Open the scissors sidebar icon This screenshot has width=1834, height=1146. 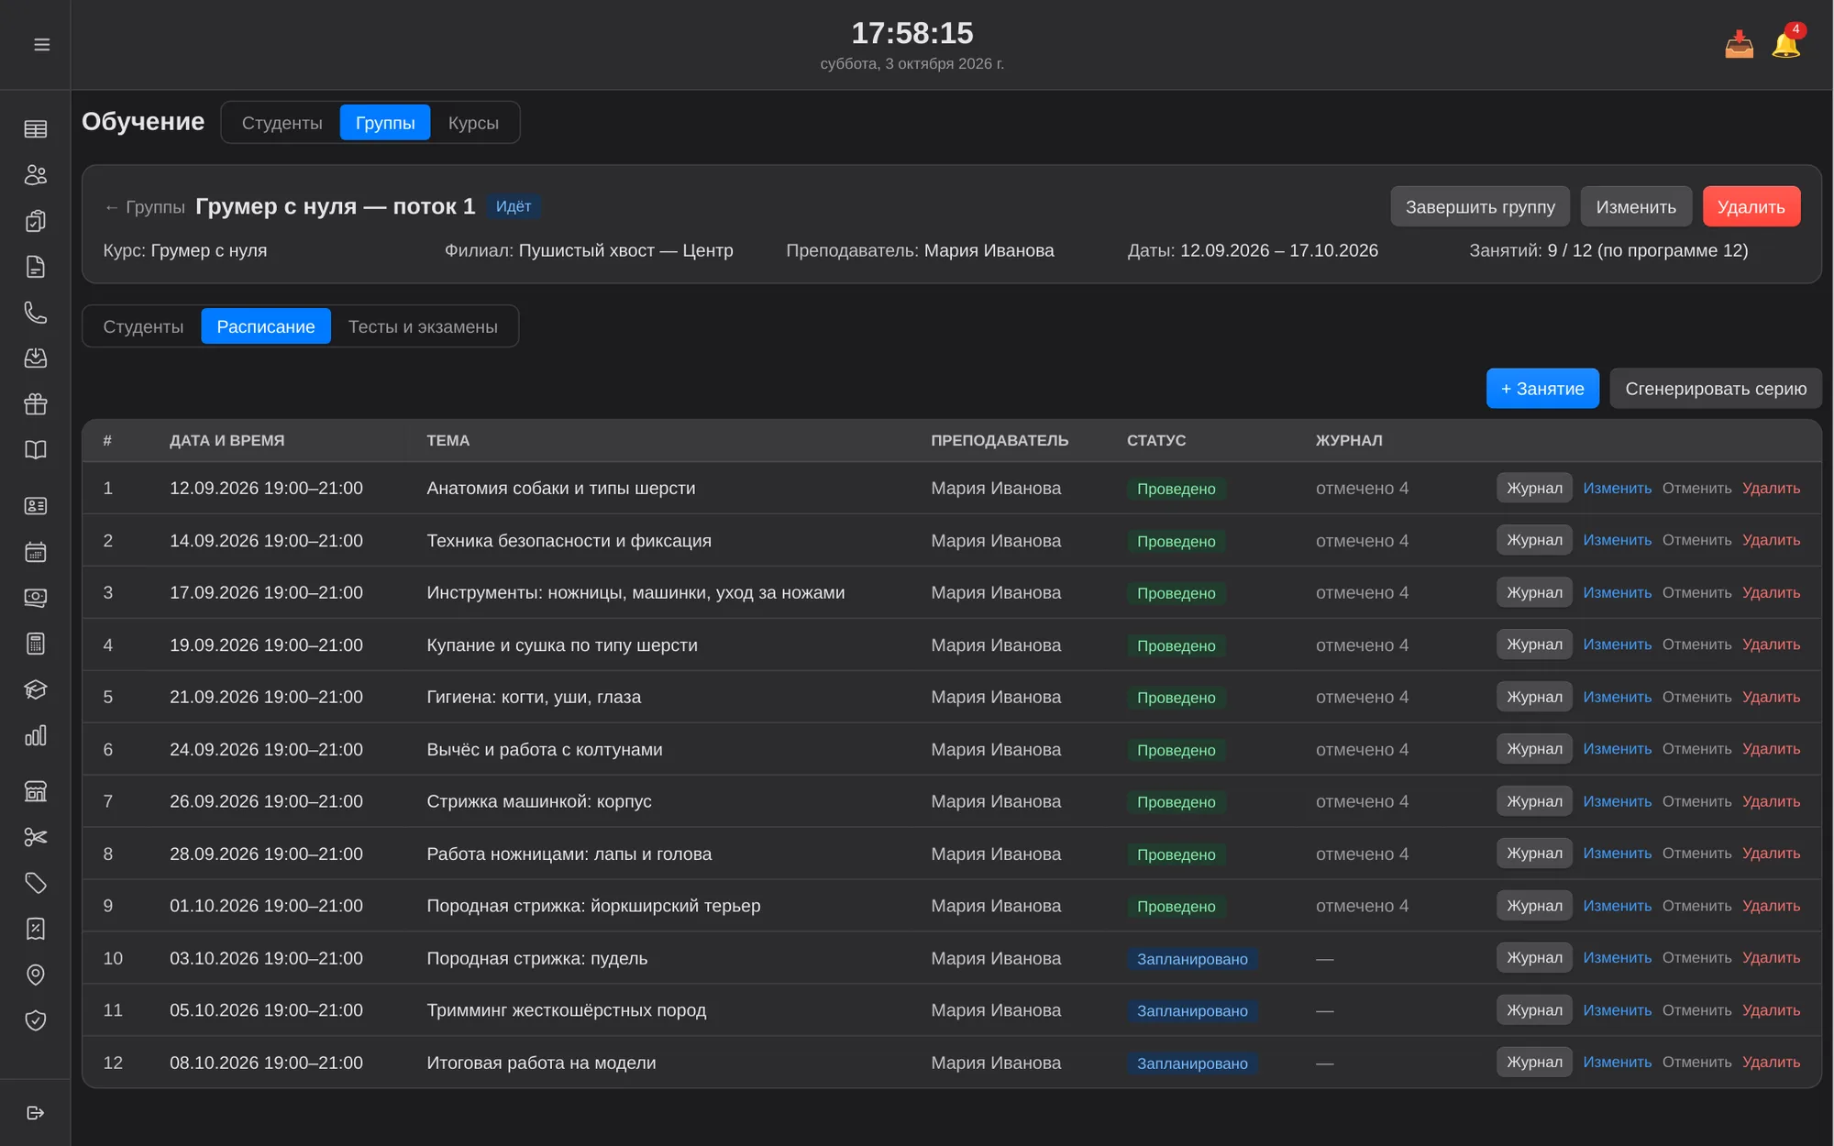36,837
